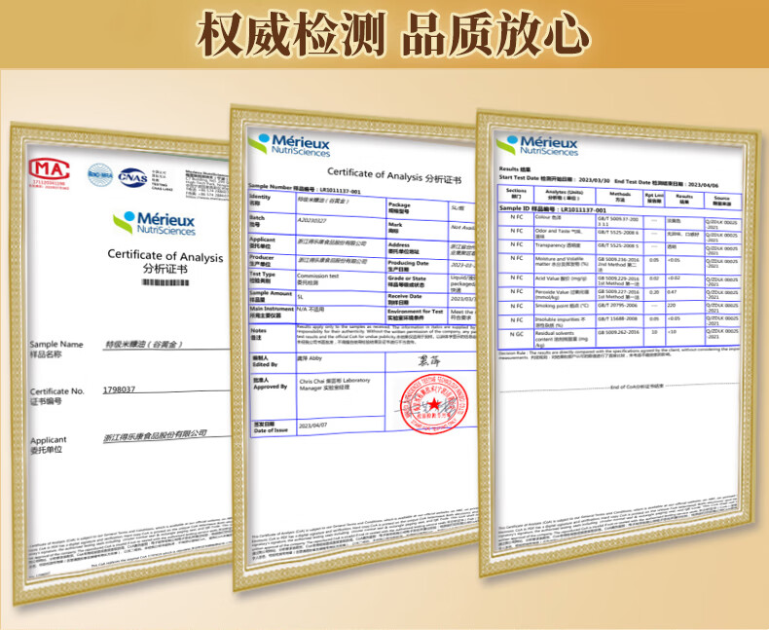Click the Edited By label

click(265, 361)
